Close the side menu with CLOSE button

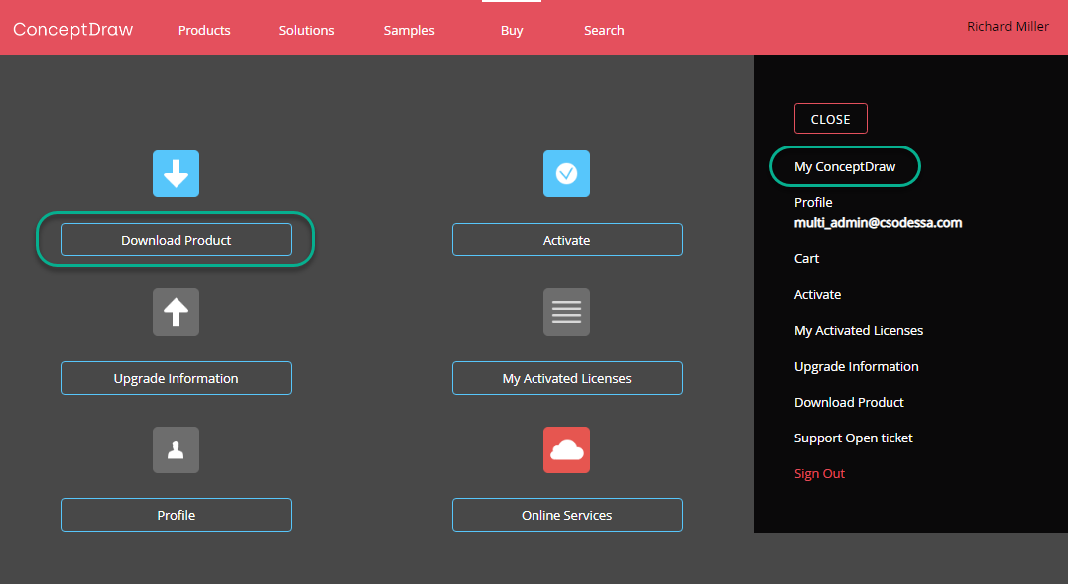point(831,119)
